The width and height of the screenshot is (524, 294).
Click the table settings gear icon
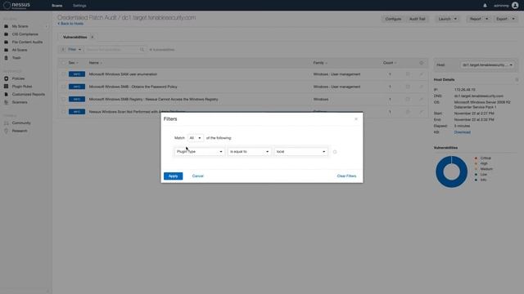pyautogui.click(x=421, y=63)
